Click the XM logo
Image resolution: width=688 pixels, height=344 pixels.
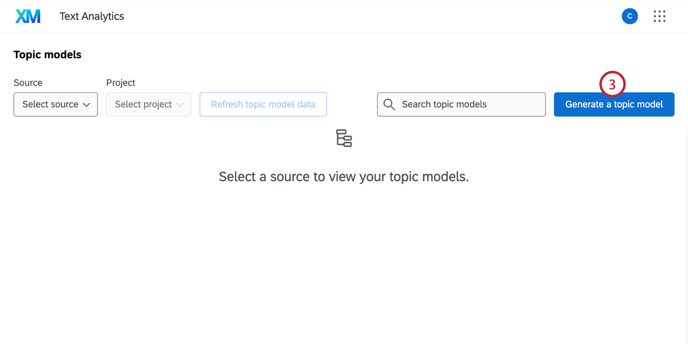pyautogui.click(x=28, y=16)
